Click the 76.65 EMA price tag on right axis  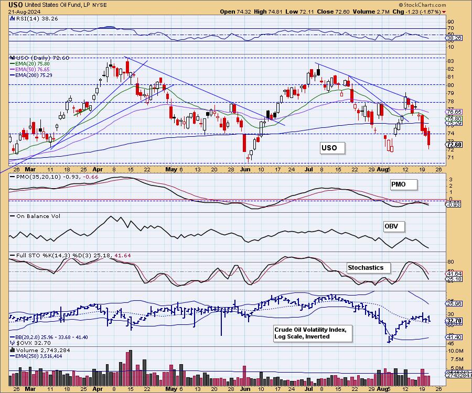click(454, 112)
